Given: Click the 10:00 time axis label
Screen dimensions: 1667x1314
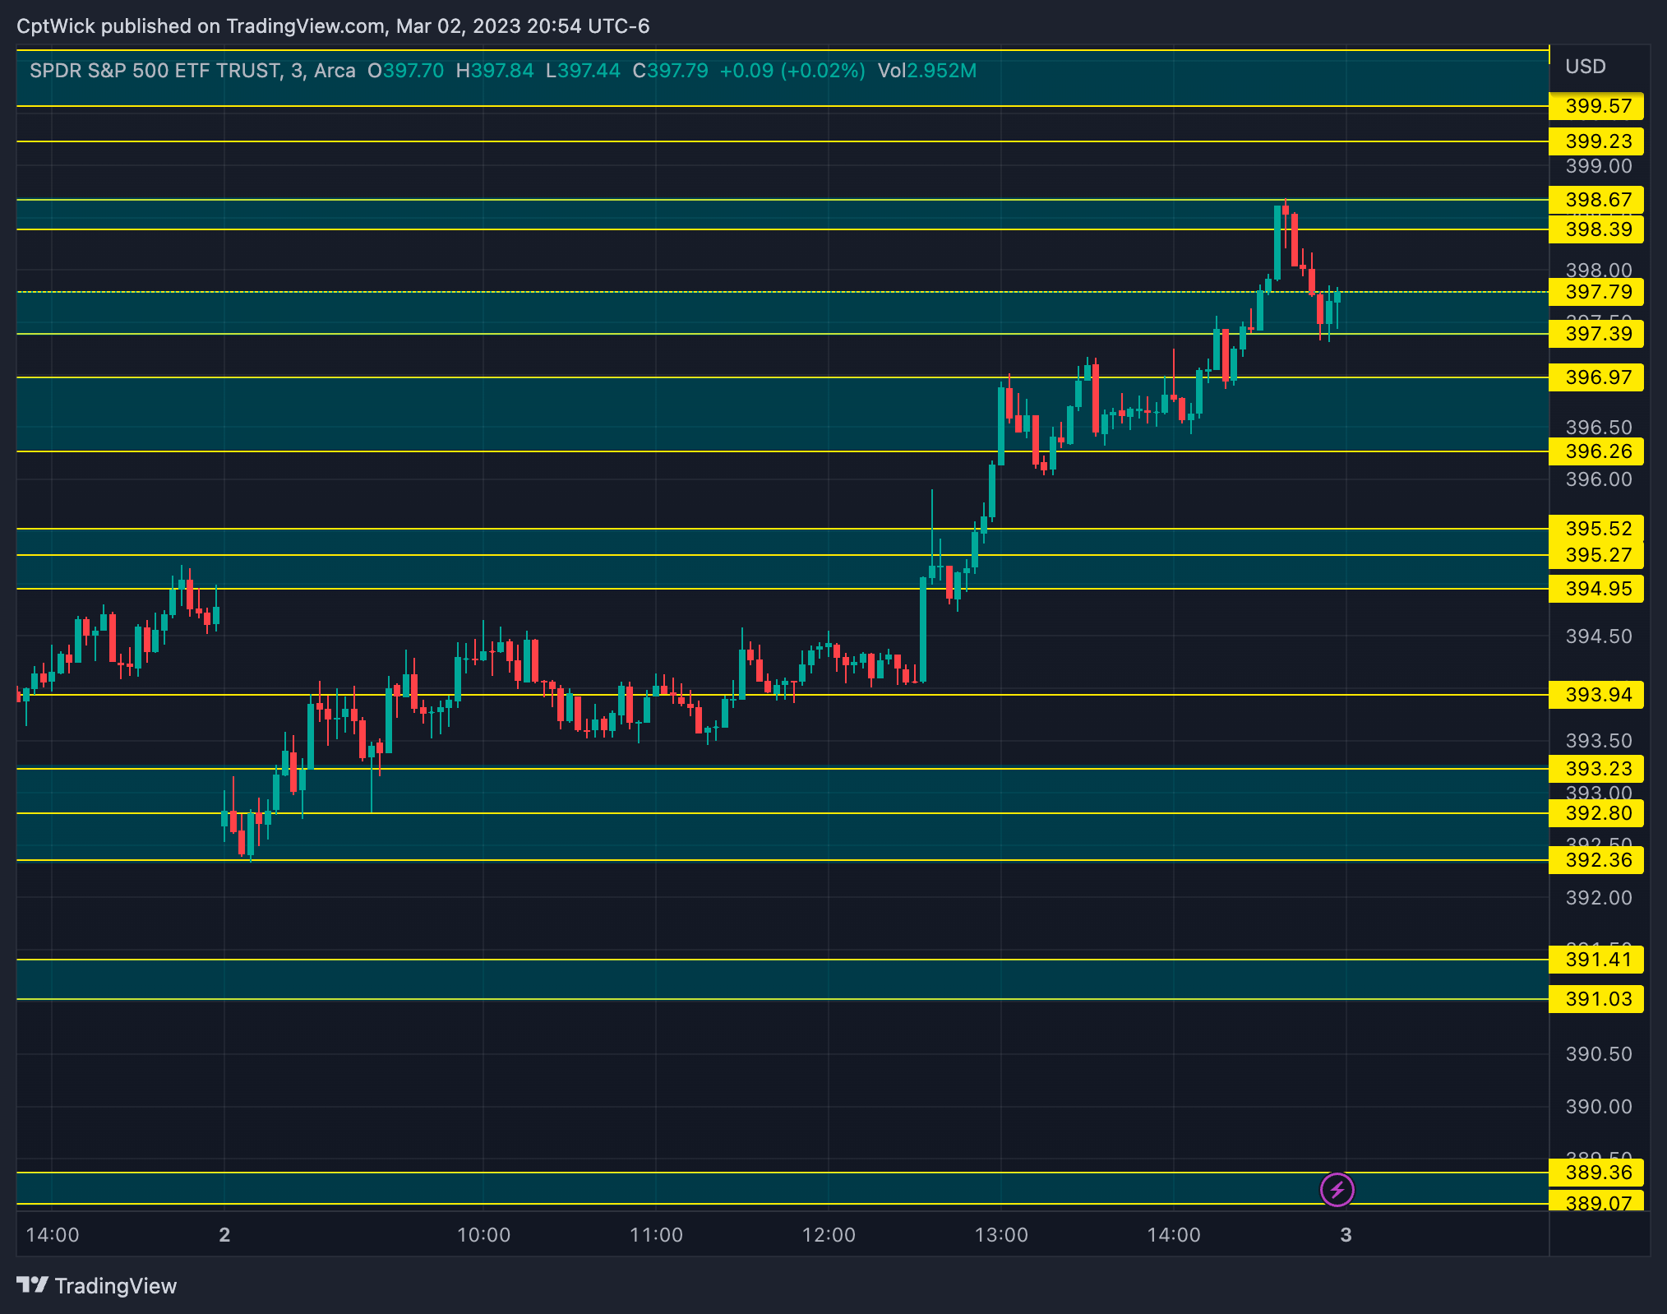Looking at the screenshot, I should (x=483, y=1235).
